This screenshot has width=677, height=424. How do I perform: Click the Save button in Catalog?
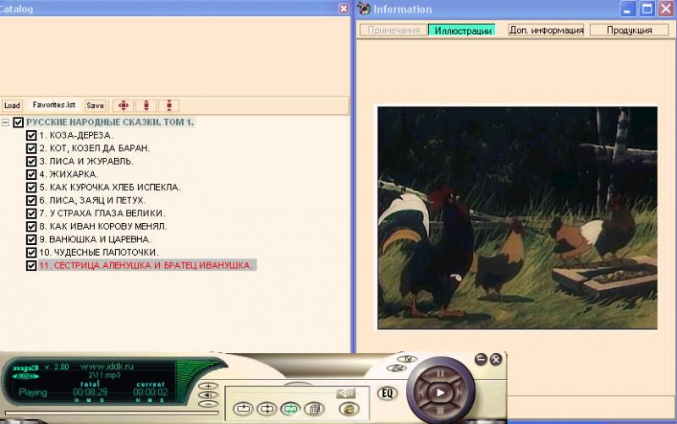point(95,106)
